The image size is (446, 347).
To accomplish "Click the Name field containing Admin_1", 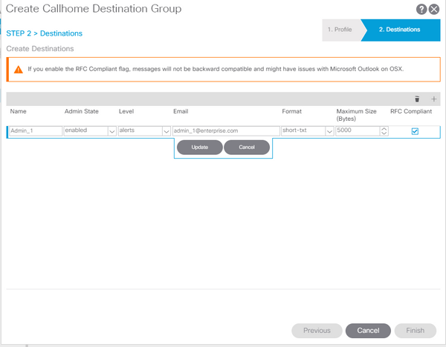I will 36,130.
